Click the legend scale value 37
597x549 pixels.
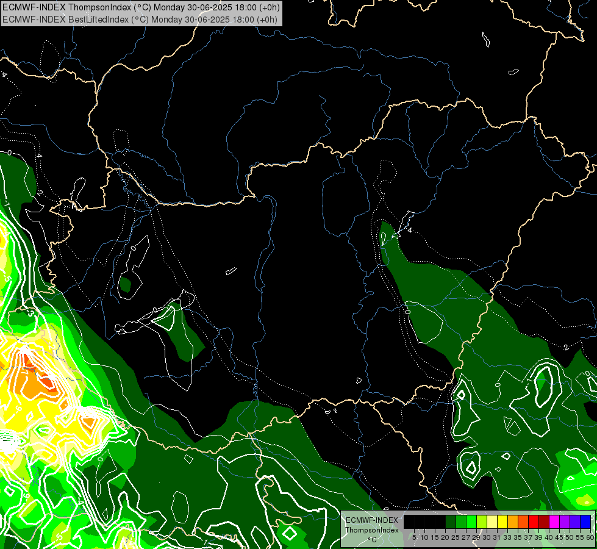[528, 537]
